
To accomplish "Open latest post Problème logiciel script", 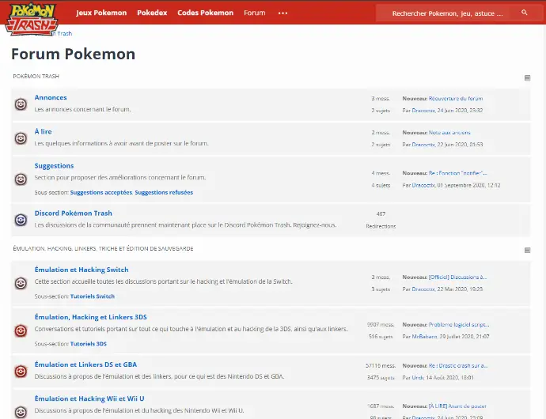I will [x=459, y=325].
